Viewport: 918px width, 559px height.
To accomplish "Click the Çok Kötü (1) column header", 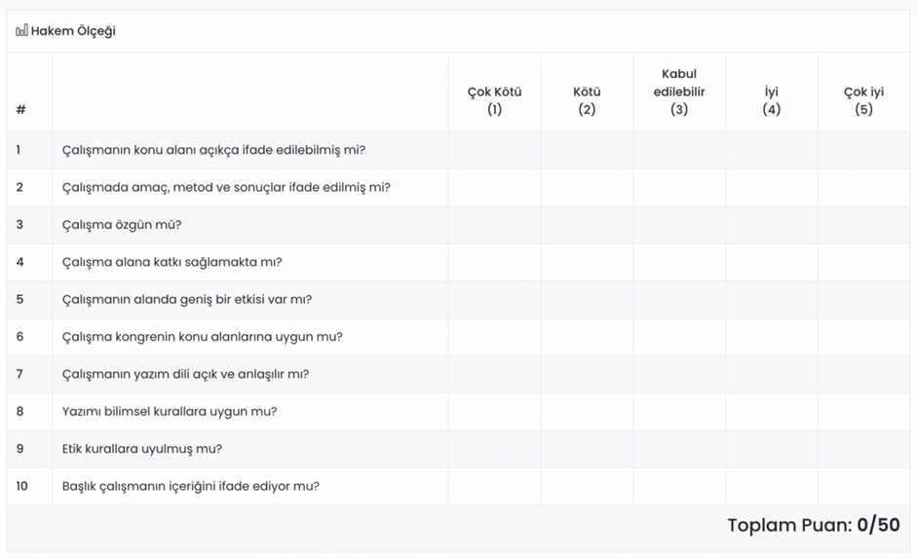I will [x=495, y=100].
